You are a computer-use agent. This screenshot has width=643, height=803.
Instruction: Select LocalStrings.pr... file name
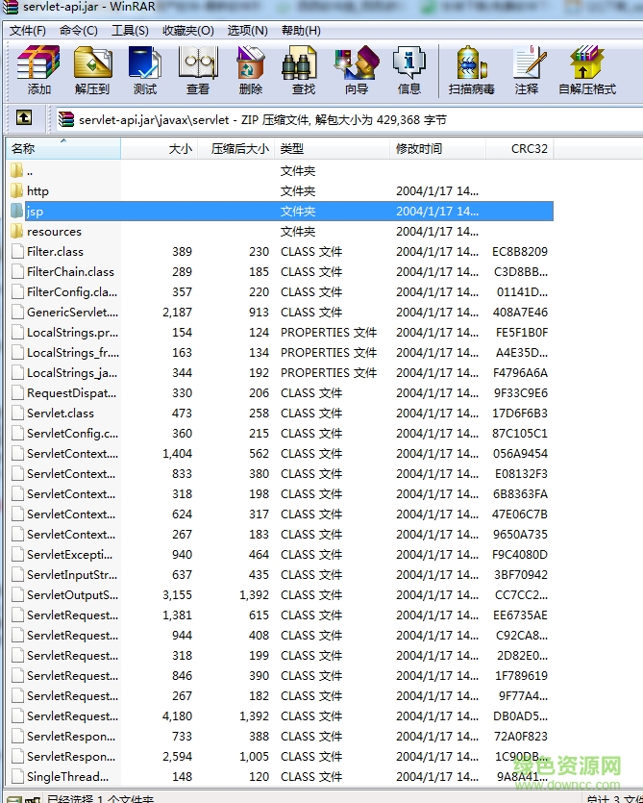tap(72, 333)
